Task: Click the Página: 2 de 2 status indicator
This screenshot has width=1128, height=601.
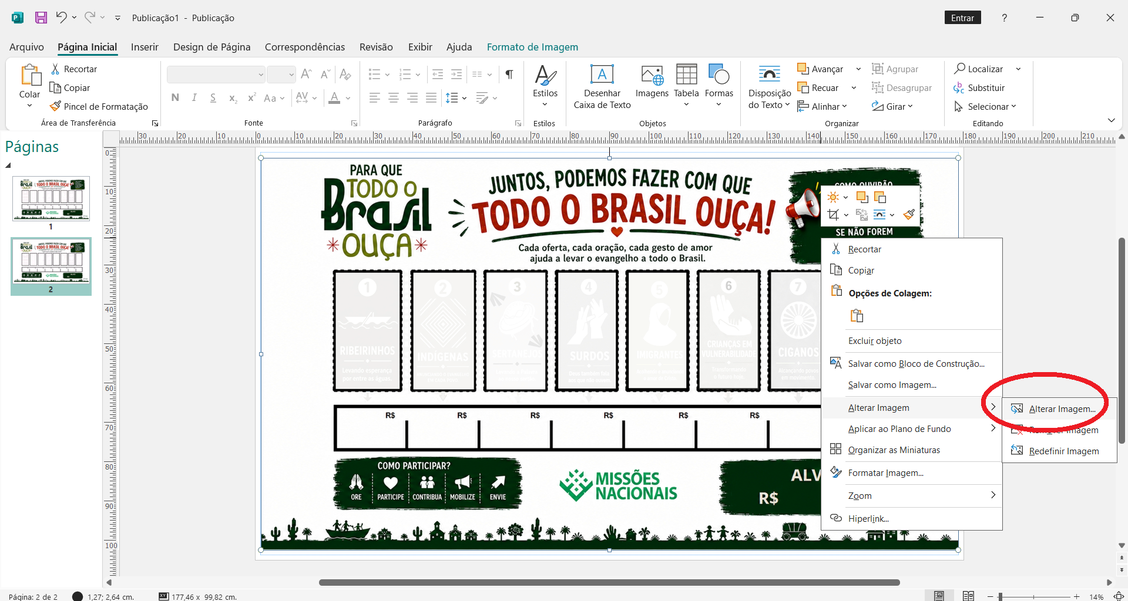Action: click(x=33, y=597)
